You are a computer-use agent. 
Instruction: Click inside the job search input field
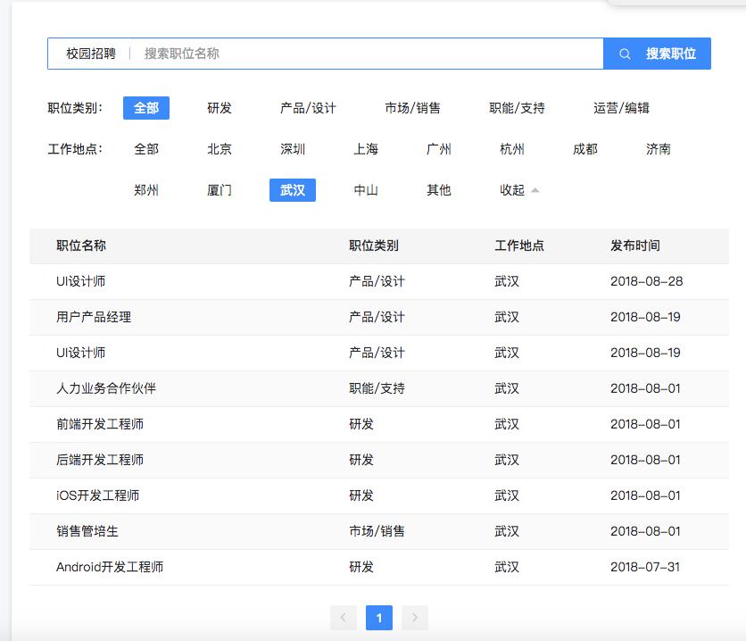(x=357, y=54)
